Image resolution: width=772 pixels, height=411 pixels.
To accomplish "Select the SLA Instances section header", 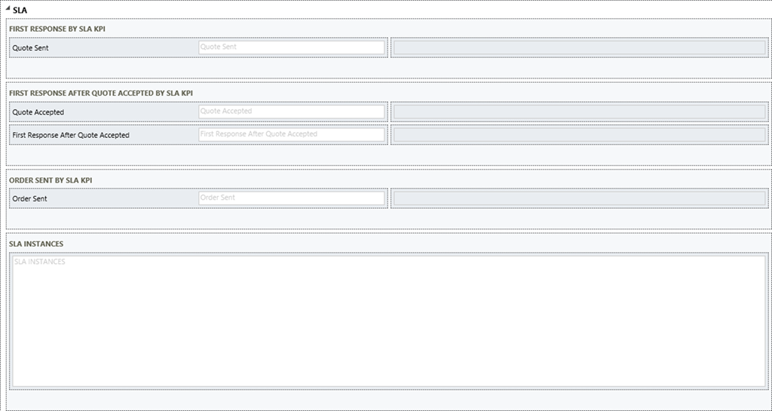I will click(x=36, y=244).
